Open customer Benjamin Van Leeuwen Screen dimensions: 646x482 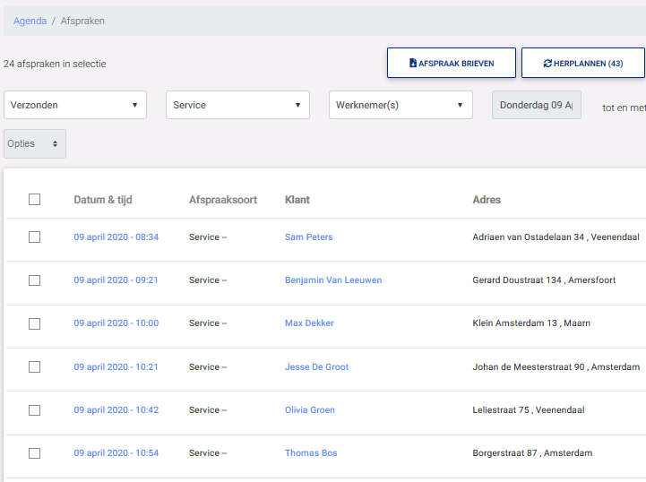tap(333, 280)
